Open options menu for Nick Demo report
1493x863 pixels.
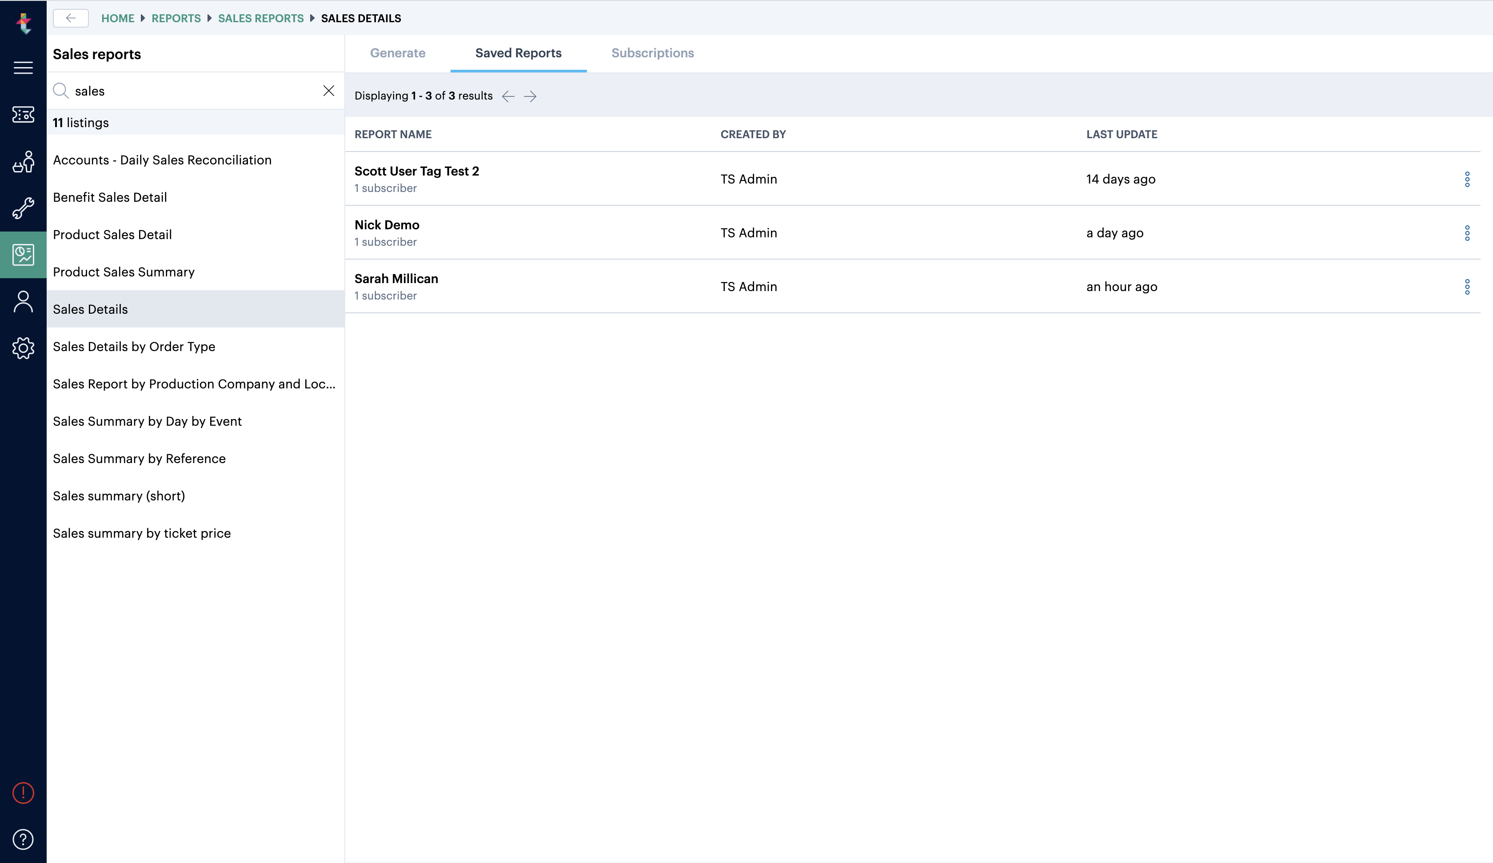[1468, 232]
